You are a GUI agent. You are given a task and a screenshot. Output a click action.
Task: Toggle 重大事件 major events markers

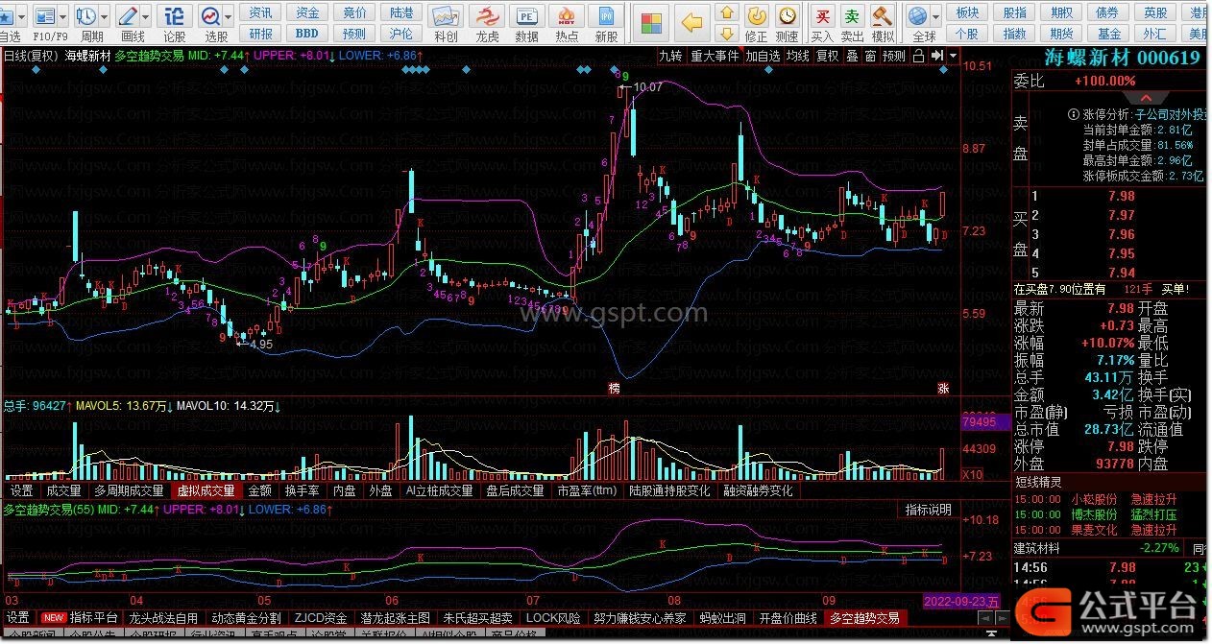click(x=715, y=56)
